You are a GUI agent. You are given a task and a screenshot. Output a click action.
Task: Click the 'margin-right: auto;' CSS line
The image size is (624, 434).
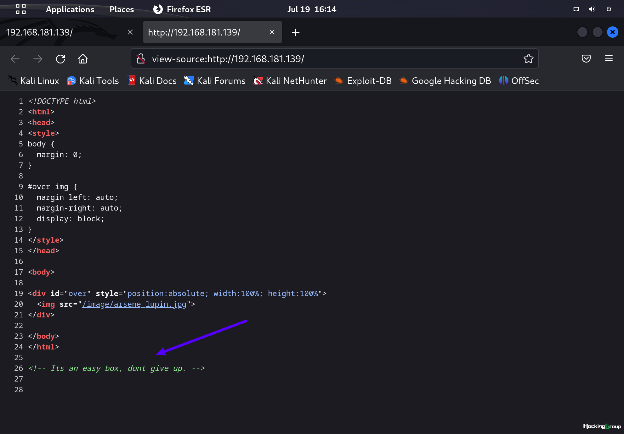80,208
